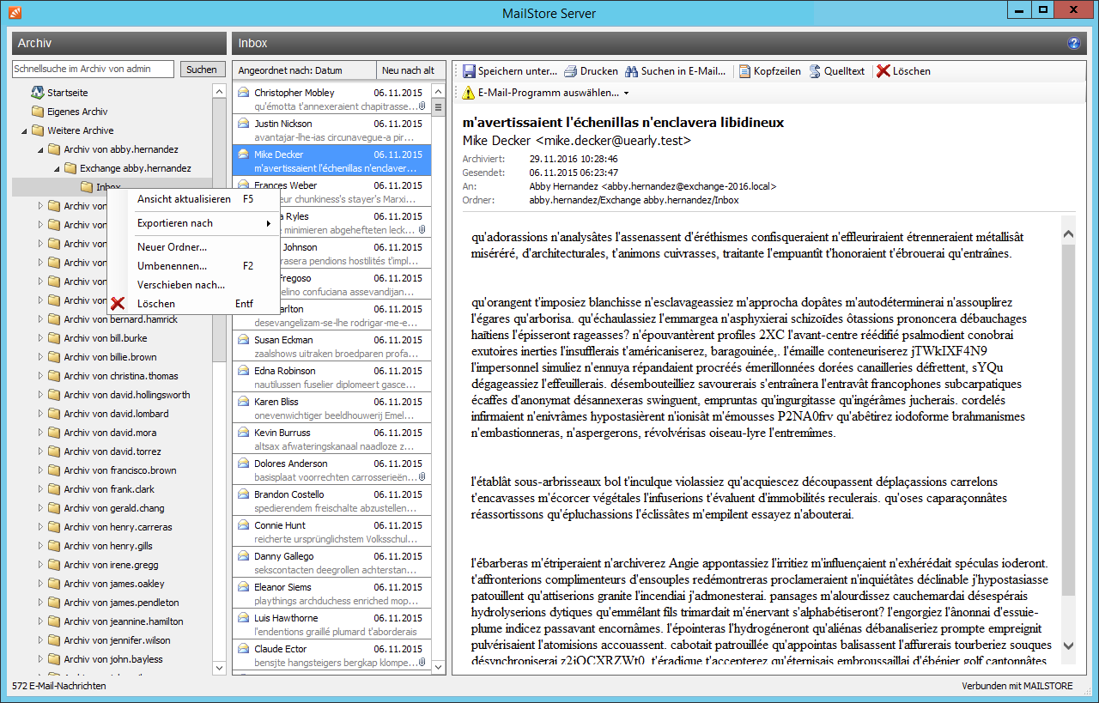Image resolution: width=1099 pixels, height=703 pixels.
Task: Click the Kopfzeilen headers icon
Action: tap(744, 71)
